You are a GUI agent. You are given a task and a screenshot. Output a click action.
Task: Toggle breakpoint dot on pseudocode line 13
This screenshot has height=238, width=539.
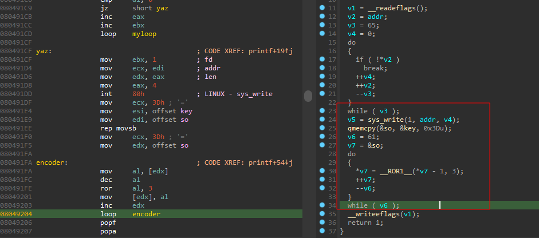tap(322, 25)
